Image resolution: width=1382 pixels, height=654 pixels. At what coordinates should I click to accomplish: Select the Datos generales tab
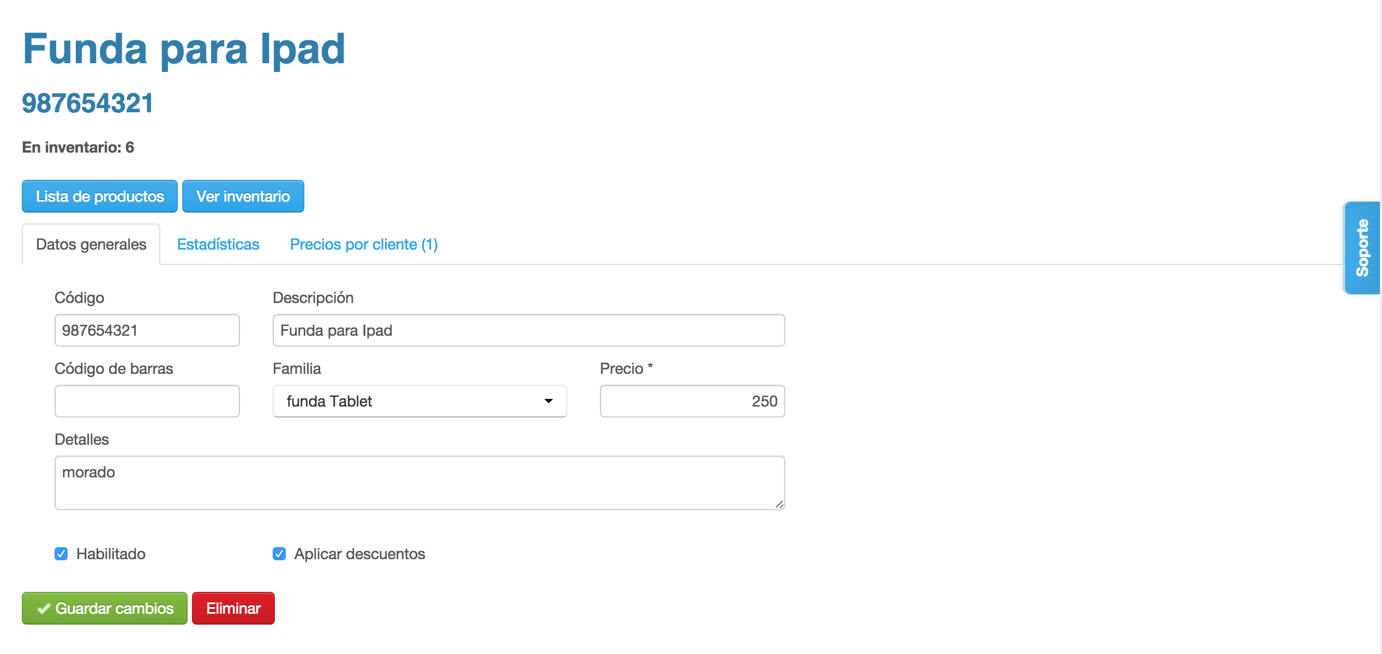coord(91,244)
